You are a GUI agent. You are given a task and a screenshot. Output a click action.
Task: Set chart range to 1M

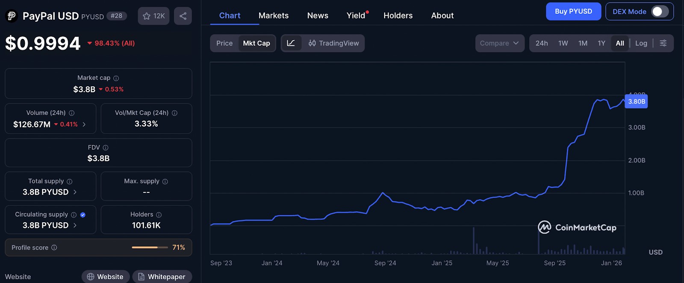pyautogui.click(x=583, y=43)
